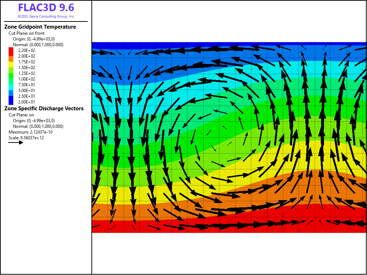The height and width of the screenshot is (275, 367).
Task: Select the Zone Specific Discharge Vectors heading
Action: (x=44, y=108)
